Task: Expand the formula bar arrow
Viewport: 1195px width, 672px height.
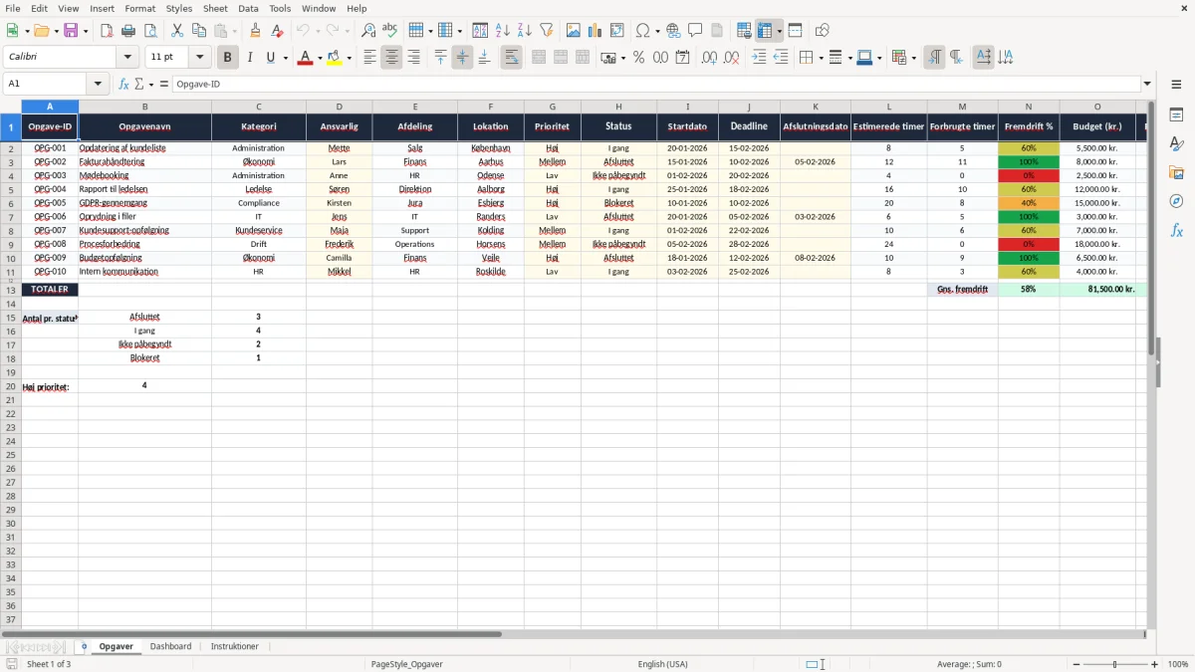Action: (x=1147, y=84)
